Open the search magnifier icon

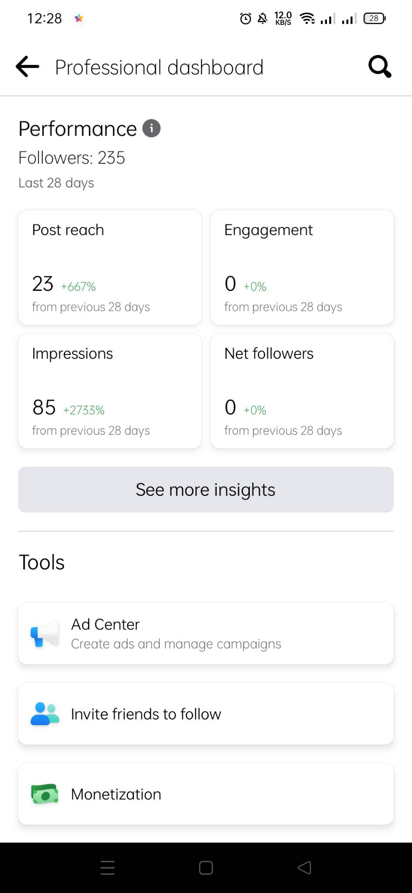380,67
